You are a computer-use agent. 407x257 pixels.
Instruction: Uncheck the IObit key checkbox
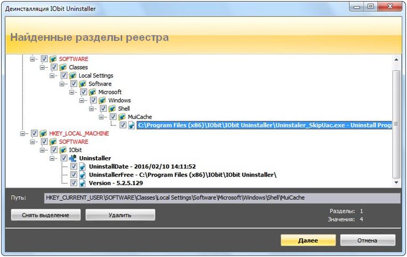pyautogui.click(x=54, y=150)
